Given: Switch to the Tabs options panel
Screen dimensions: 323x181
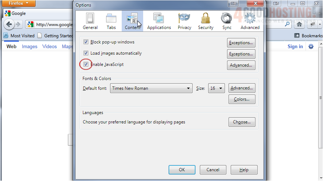Looking at the screenshot, I should click(x=111, y=21).
